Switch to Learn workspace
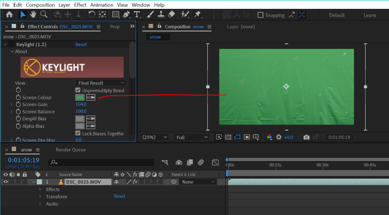 tap(370, 15)
